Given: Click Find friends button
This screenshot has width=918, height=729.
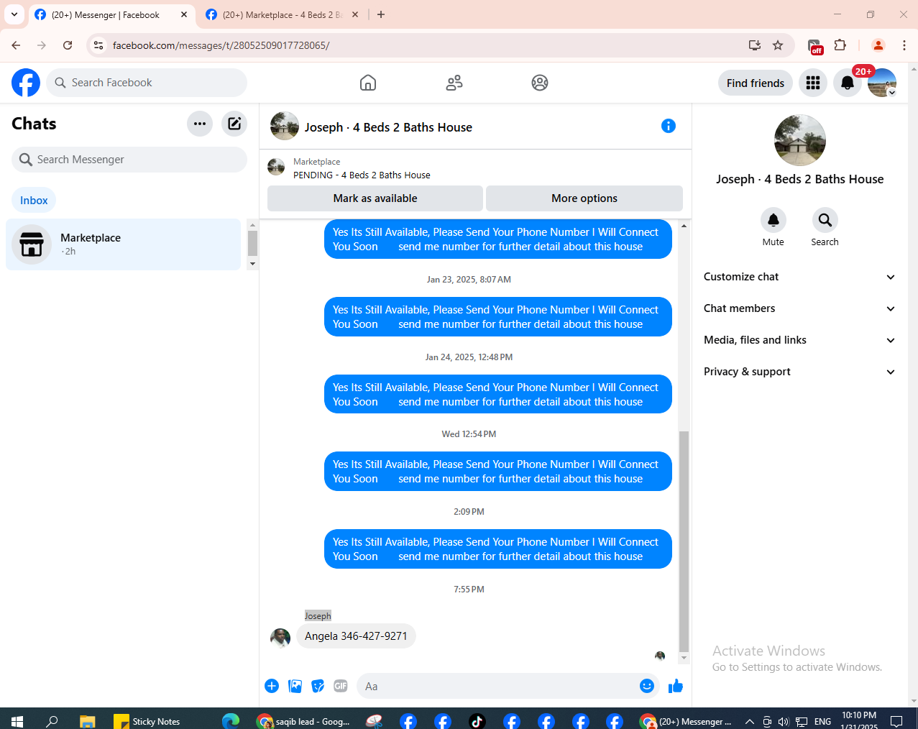Looking at the screenshot, I should 756,83.
